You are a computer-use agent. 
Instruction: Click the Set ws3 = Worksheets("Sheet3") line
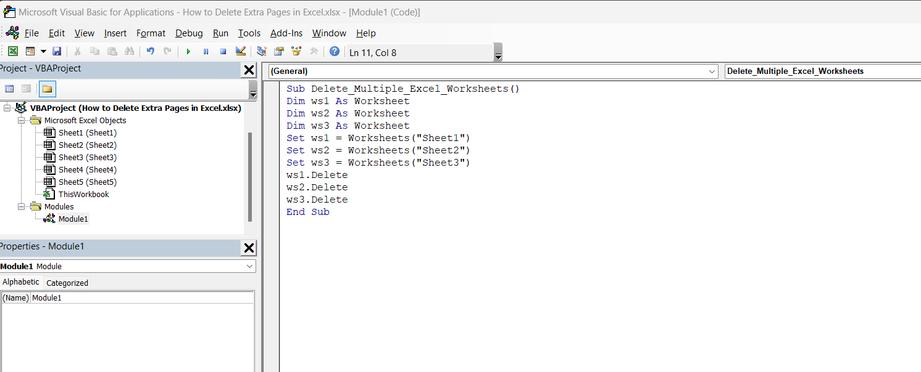coord(378,163)
